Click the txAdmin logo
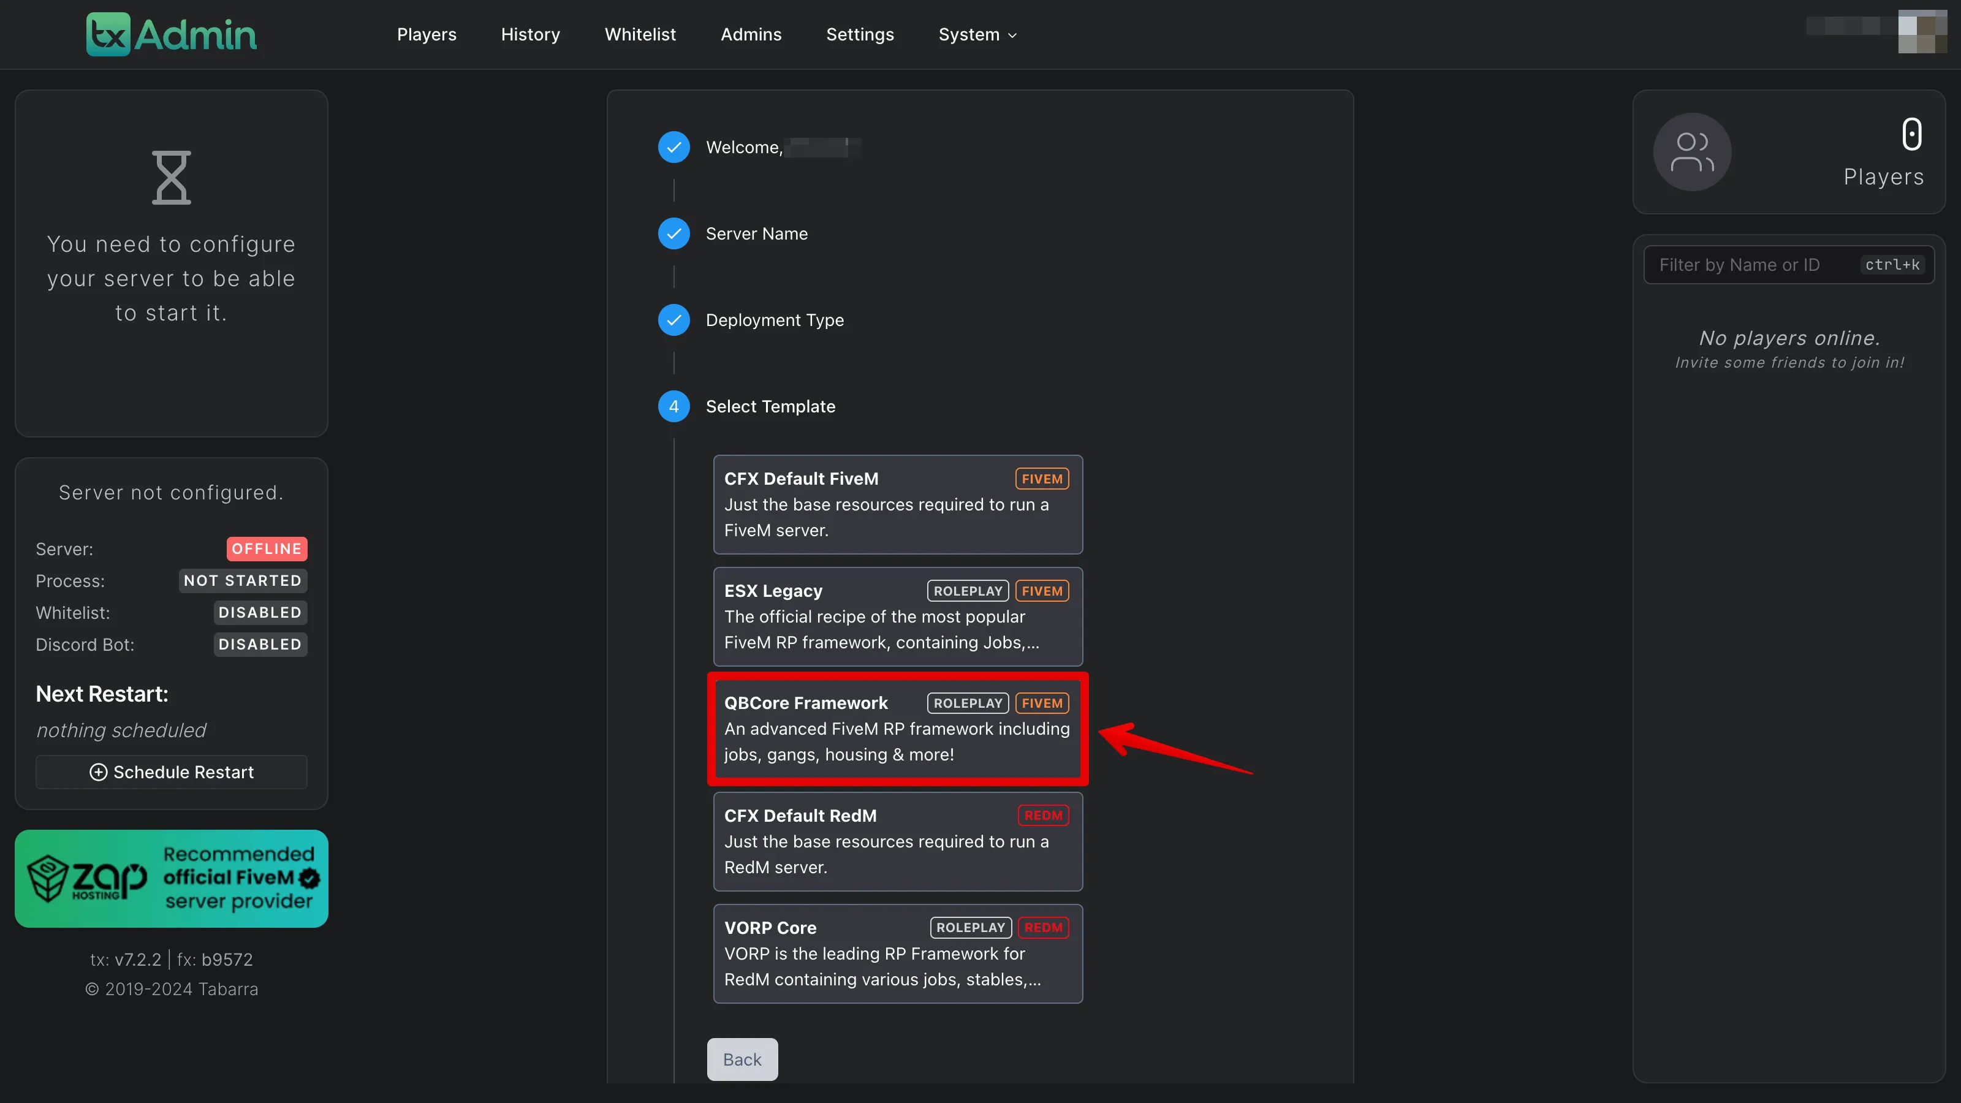Image resolution: width=1961 pixels, height=1103 pixels. 172,34
